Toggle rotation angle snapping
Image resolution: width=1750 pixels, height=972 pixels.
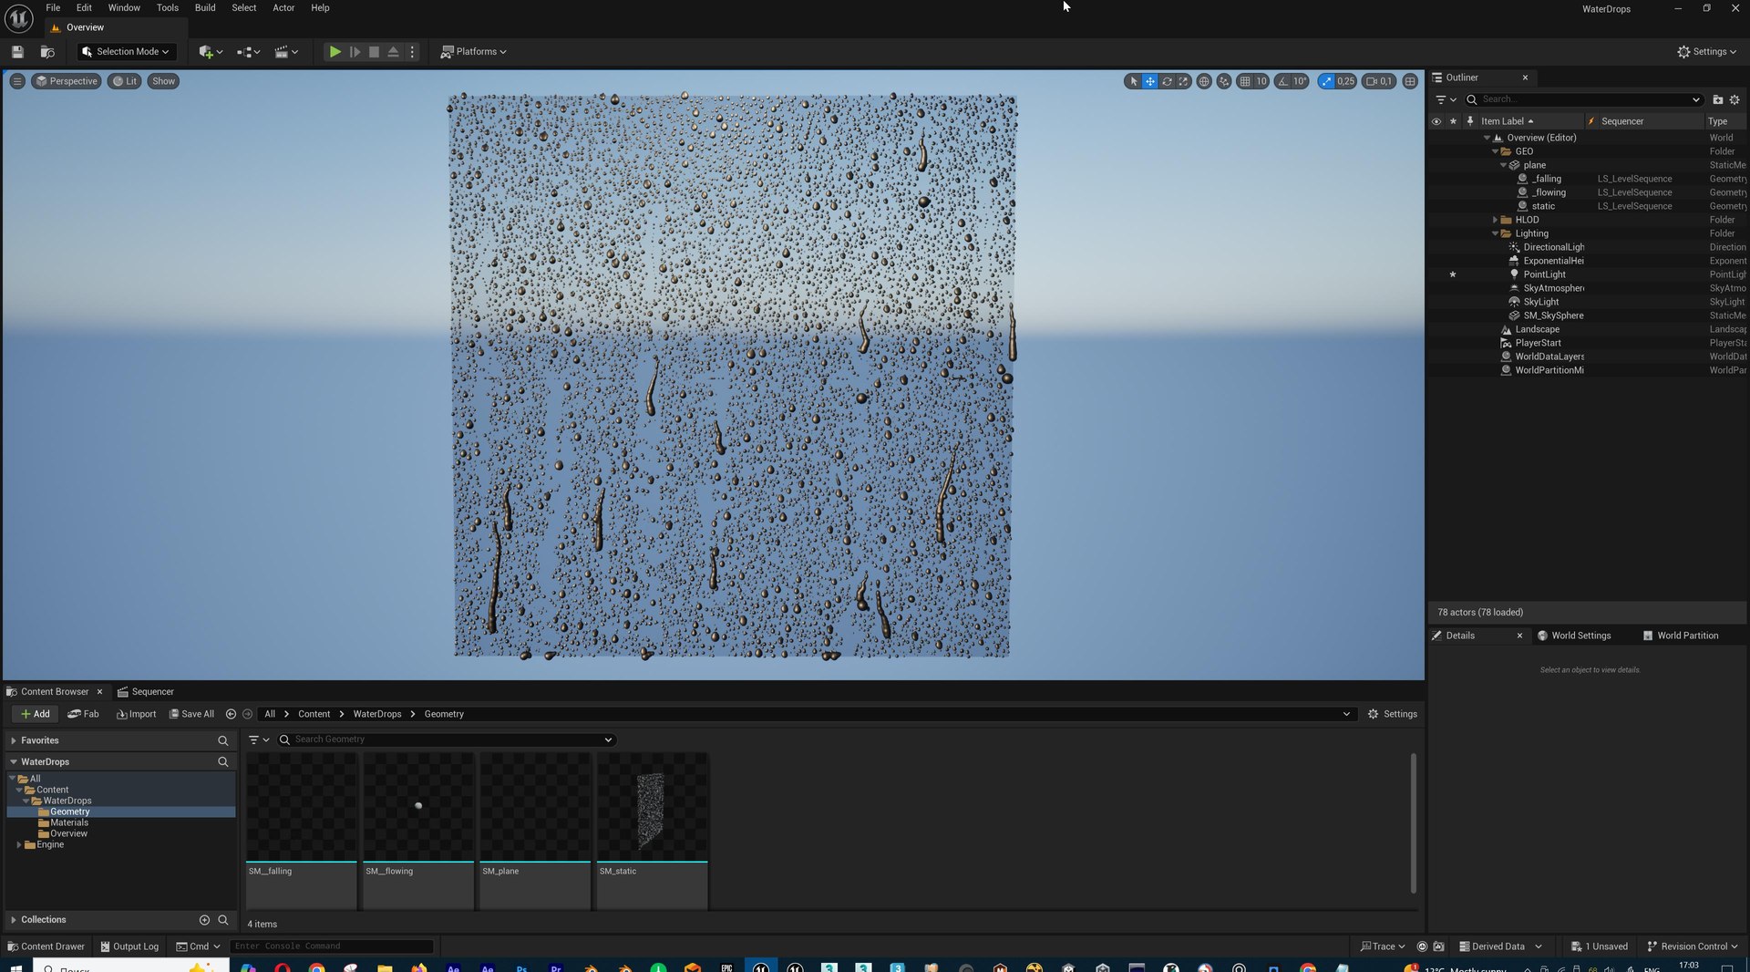pyautogui.click(x=1283, y=81)
